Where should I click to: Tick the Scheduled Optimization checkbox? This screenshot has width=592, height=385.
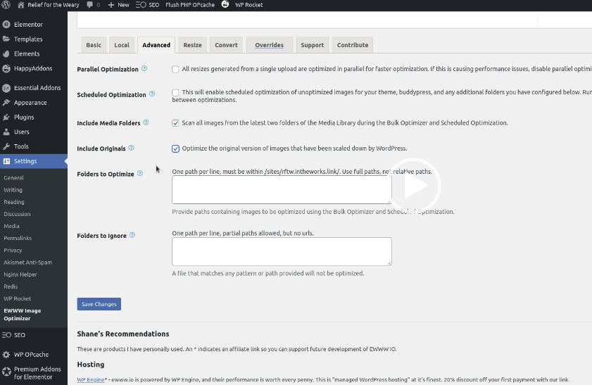(x=175, y=92)
